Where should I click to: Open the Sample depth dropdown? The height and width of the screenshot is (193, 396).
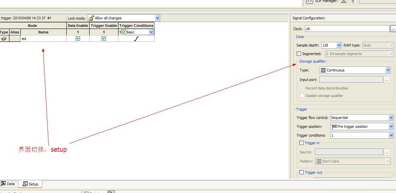tap(339, 45)
